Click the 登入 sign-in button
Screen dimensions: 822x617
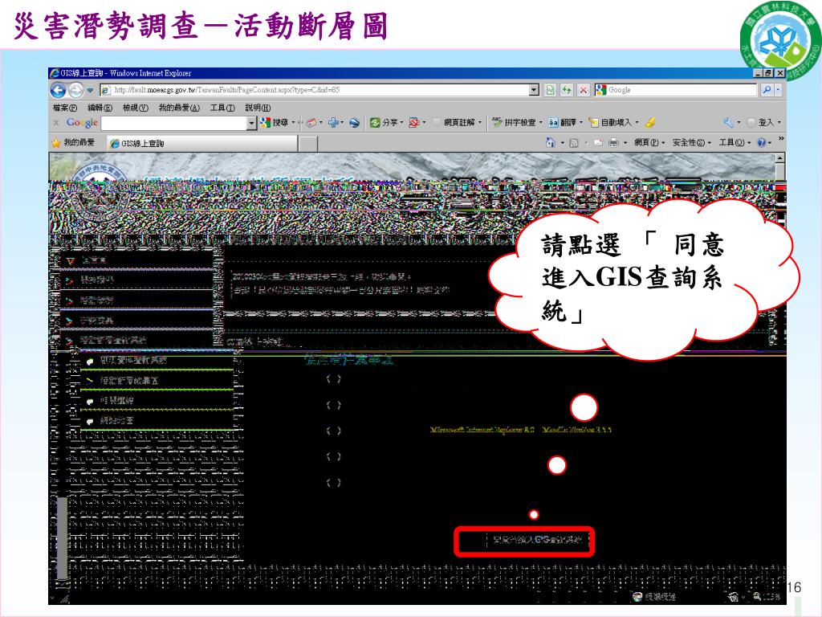(761, 123)
